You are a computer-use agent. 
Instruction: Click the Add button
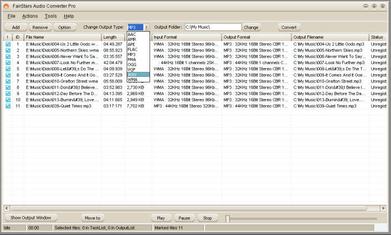tap(16, 28)
